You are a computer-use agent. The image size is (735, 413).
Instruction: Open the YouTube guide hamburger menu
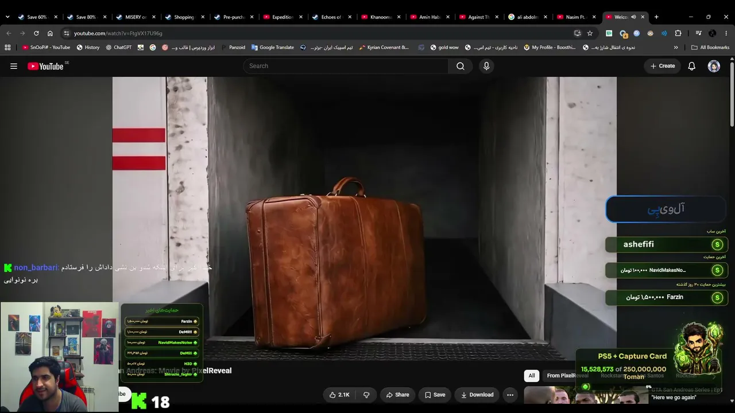coord(14,66)
